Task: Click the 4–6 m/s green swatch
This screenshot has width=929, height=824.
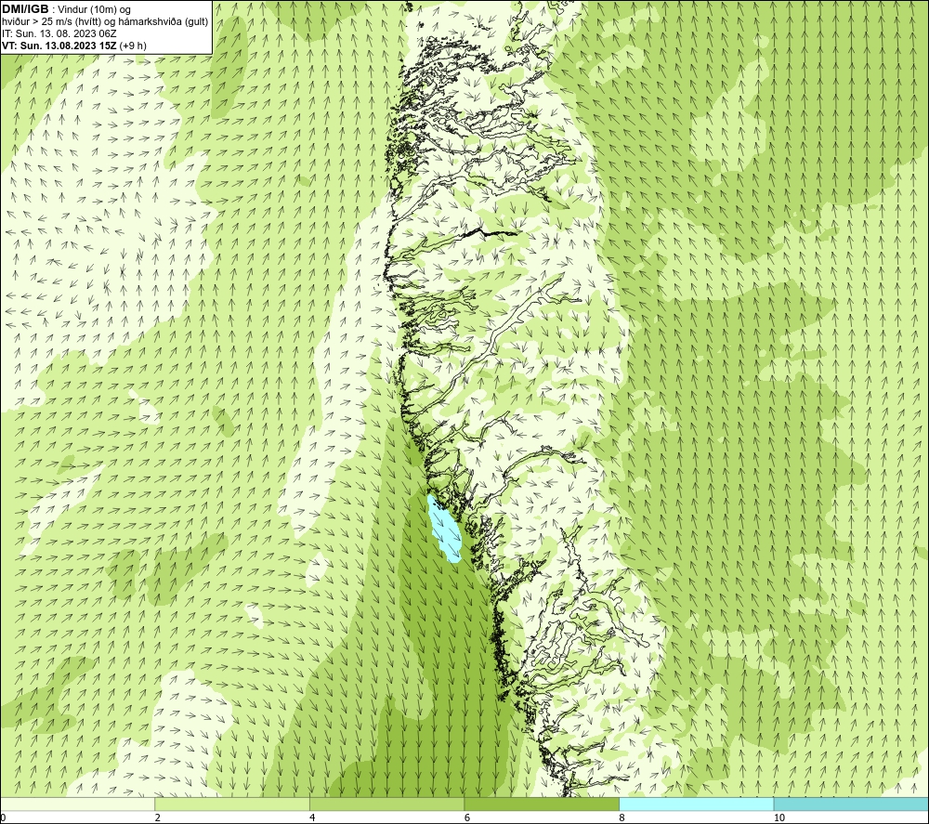Action: 386,804
